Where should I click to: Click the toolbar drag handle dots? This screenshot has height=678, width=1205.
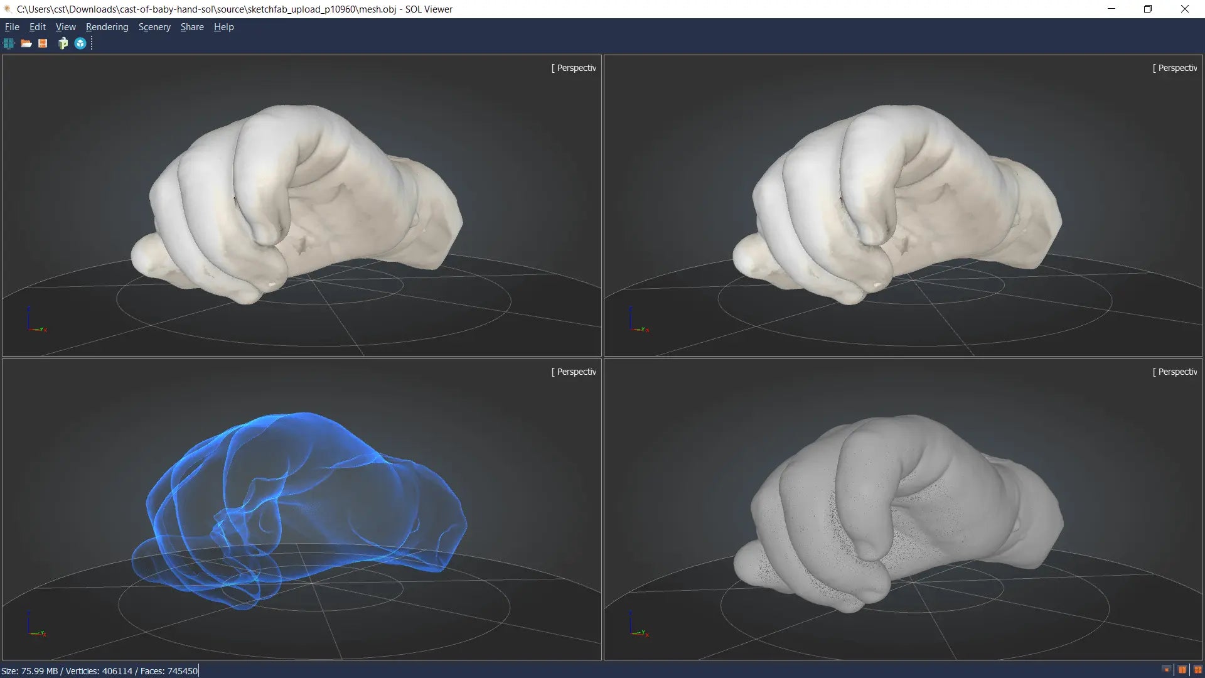coord(92,43)
